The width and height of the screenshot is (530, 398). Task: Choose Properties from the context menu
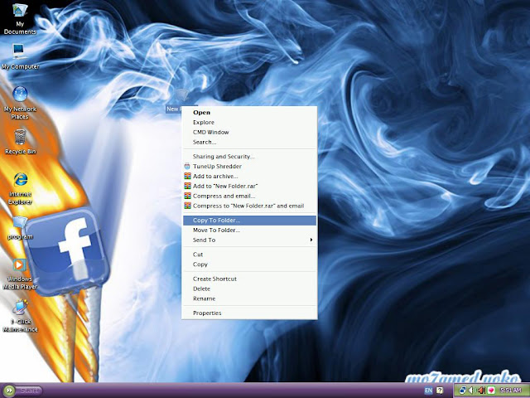tap(249, 313)
